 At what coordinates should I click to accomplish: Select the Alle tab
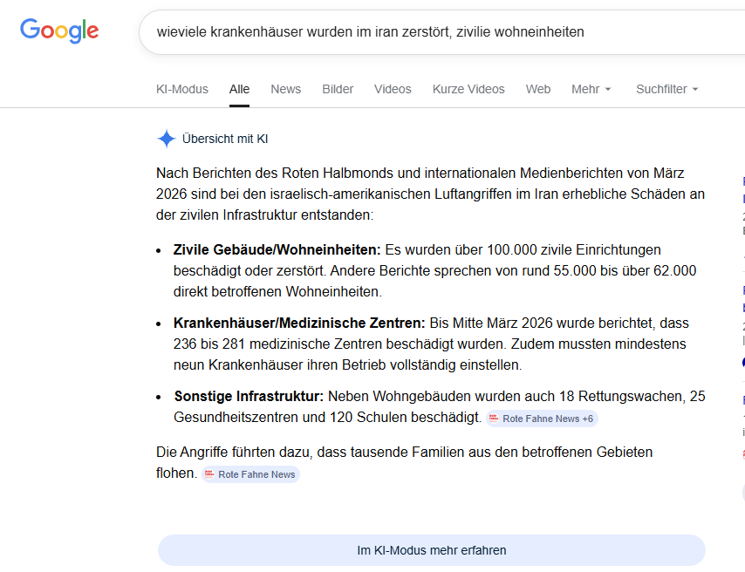point(239,89)
